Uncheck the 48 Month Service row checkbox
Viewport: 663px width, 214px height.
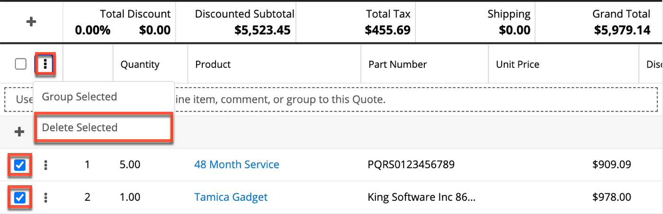[x=20, y=165]
